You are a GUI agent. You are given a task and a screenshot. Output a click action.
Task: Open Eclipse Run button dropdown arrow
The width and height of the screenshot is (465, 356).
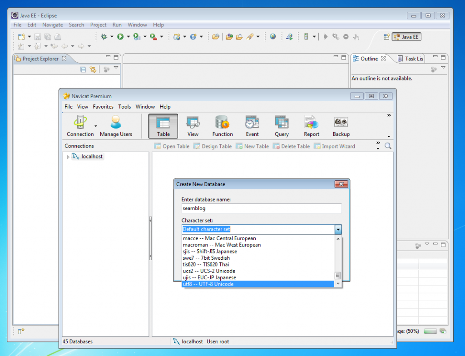pyautogui.click(x=129, y=37)
